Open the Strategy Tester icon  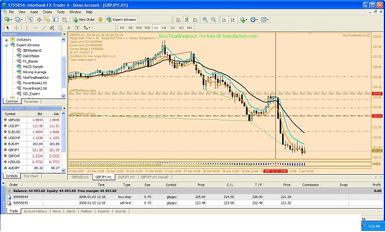(64, 20)
